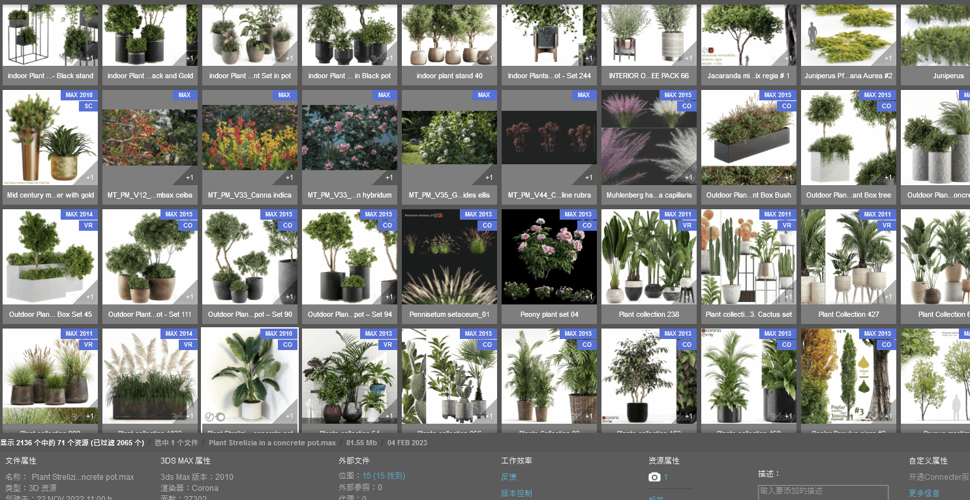970x500 pixels.
Task: Select the indoor plant stand 40 thumbnail
Action: click(449, 36)
